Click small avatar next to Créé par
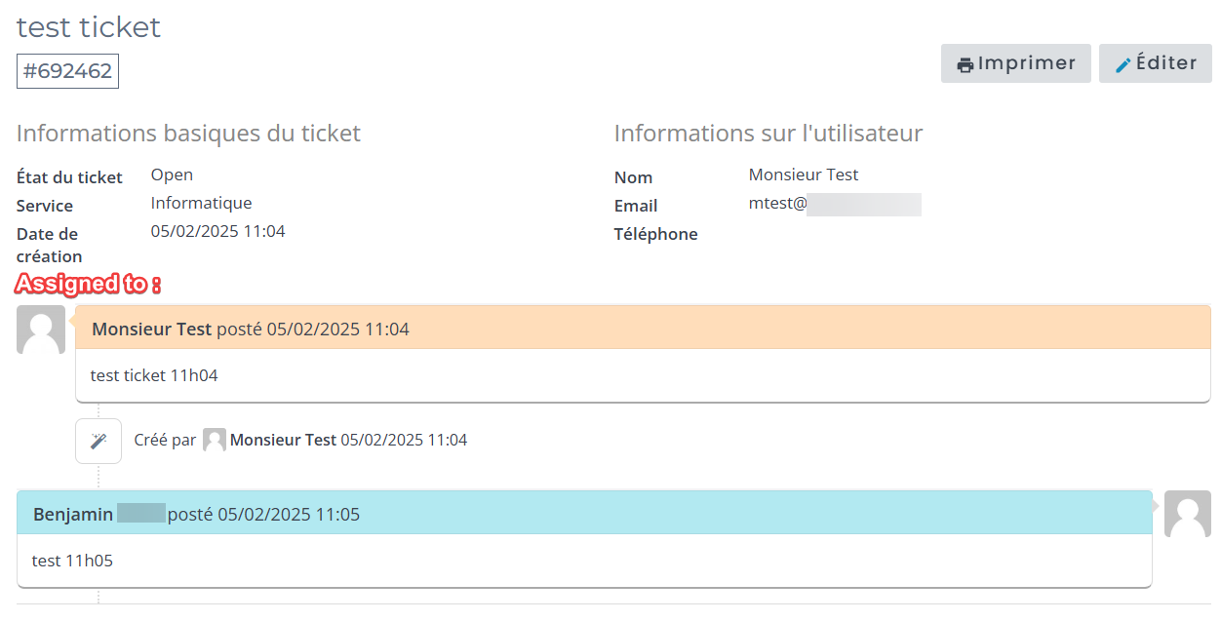1221x621 pixels. [215, 441]
